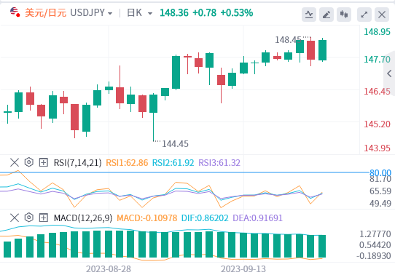395x275 pixels.
Task: Open MACD indicator settings
Action: (x=29, y=218)
